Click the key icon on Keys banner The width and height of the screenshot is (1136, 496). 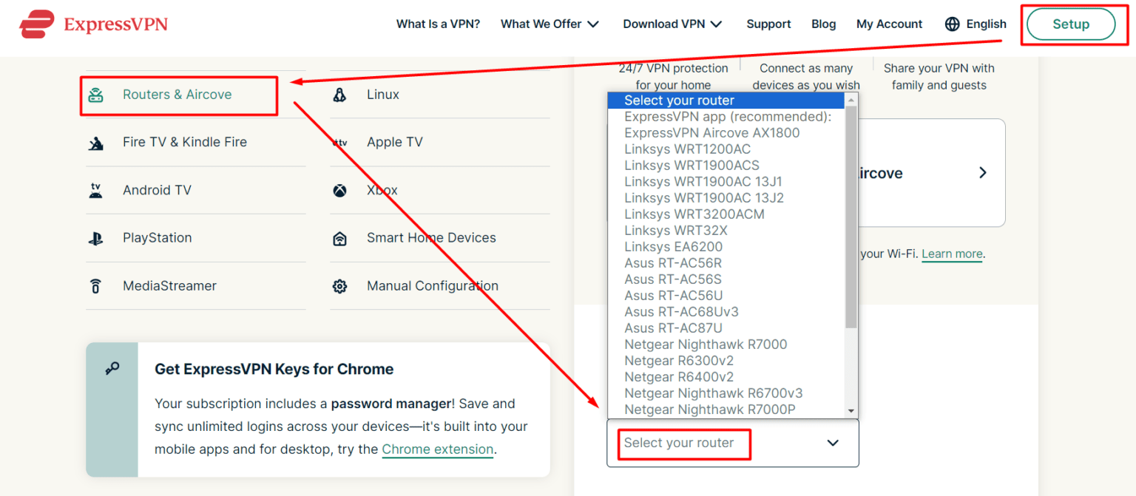pos(112,368)
